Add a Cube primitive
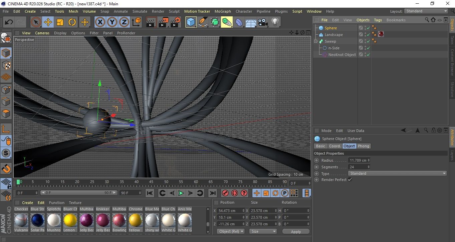 coord(191,22)
